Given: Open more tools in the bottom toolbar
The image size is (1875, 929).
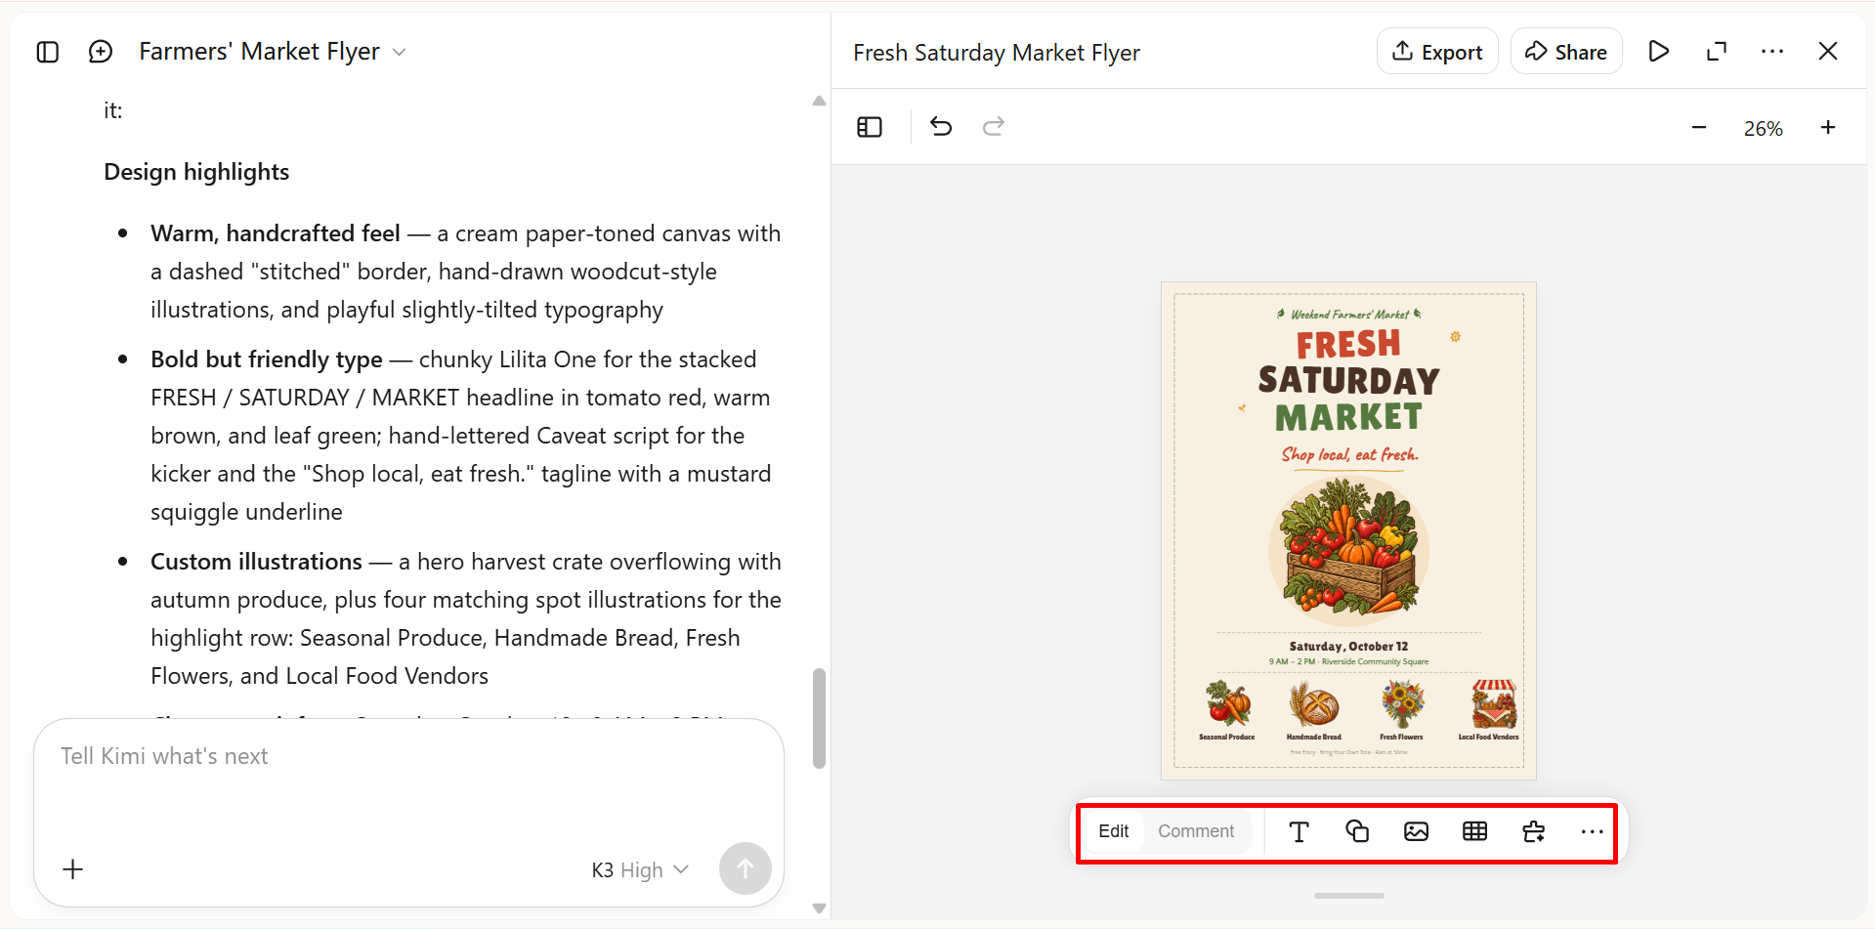Looking at the screenshot, I should tap(1592, 831).
